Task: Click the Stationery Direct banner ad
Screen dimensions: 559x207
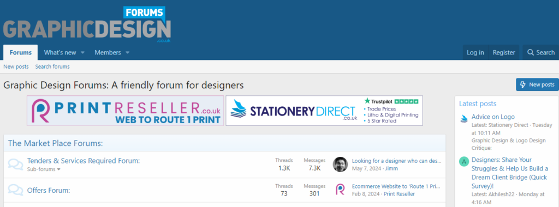Action: 324,111
